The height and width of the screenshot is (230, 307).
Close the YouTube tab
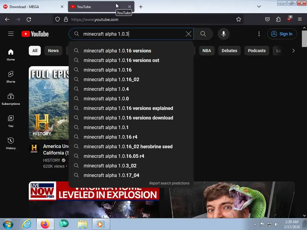pyautogui.click(x=130, y=7)
